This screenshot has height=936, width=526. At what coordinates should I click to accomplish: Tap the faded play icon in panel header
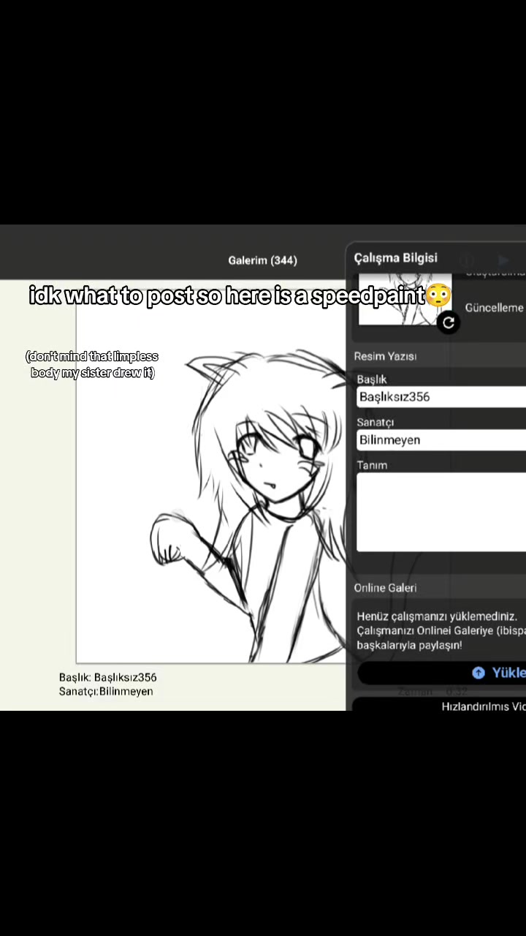click(503, 260)
